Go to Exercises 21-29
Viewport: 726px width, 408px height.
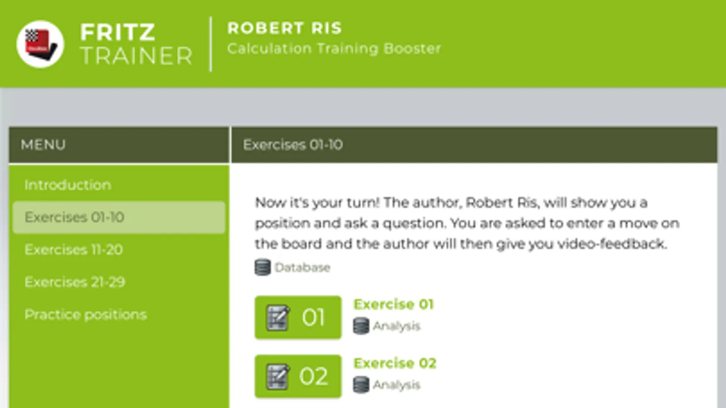(74, 282)
